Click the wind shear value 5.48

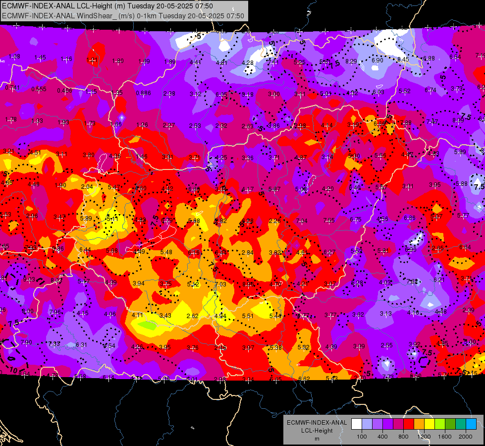[x=166, y=252]
